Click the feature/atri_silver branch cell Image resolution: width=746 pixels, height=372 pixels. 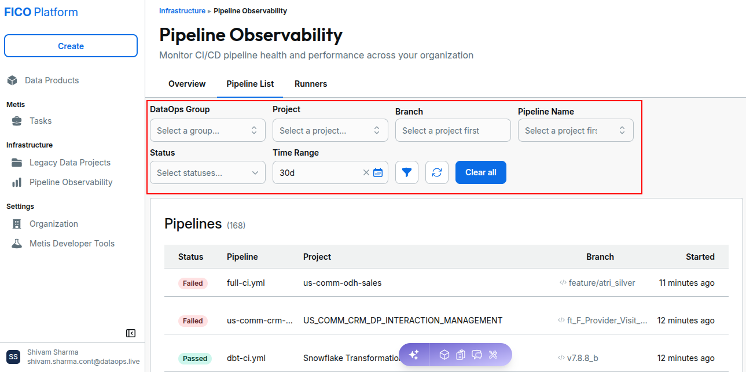coord(597,283)
